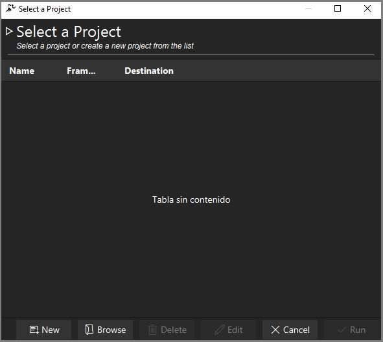The image size is (383, 342).
Task: Click the Delete trash can icon
Action: (152, 330)
